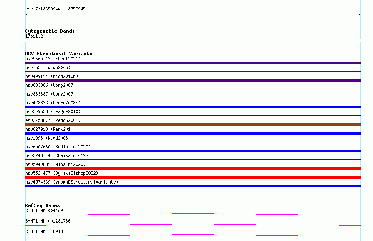Click the thick purple bar under nsv5665112

(193, 63)
